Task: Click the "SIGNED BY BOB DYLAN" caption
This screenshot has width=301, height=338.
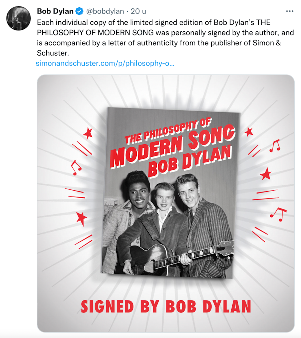Action: click(x=166, y=307)
